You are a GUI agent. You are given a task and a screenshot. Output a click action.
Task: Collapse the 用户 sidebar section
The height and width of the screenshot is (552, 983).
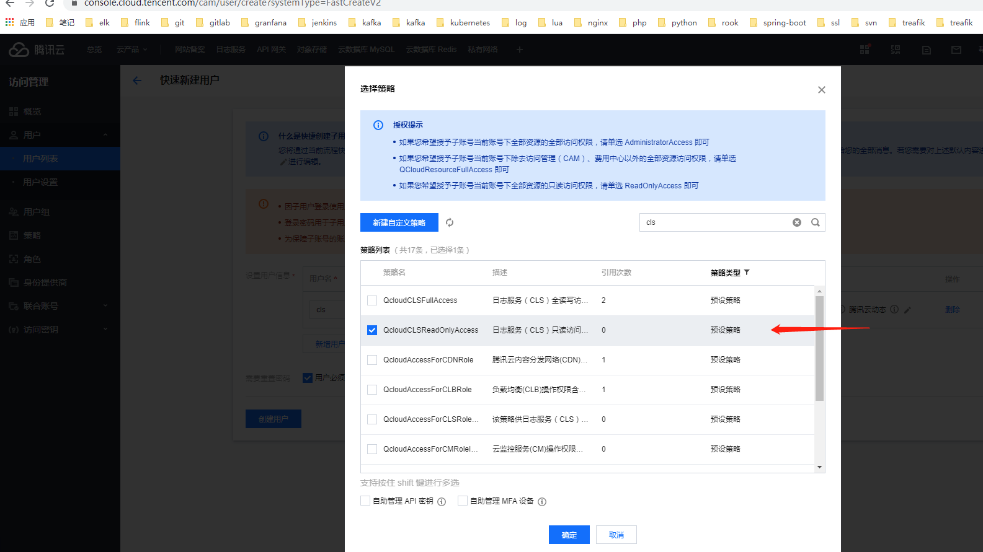(x=105, y=135)
